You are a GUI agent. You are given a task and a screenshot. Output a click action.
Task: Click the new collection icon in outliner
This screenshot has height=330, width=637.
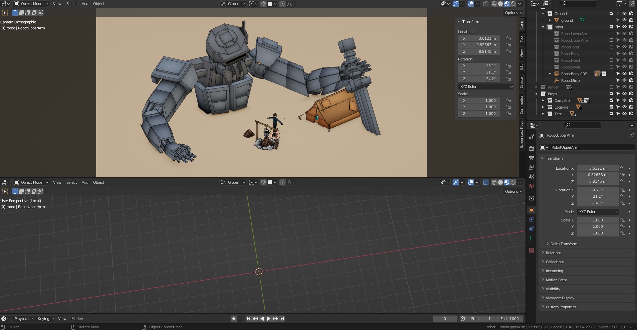tap(632, 4)
